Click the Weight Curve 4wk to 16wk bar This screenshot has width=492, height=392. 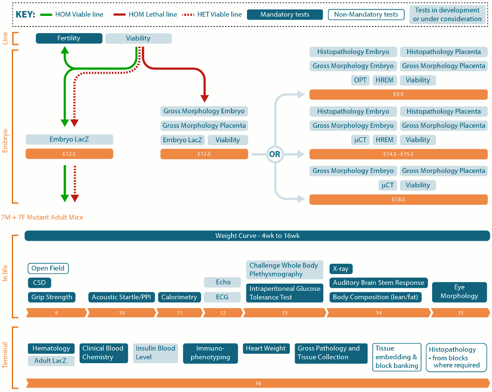257,235
